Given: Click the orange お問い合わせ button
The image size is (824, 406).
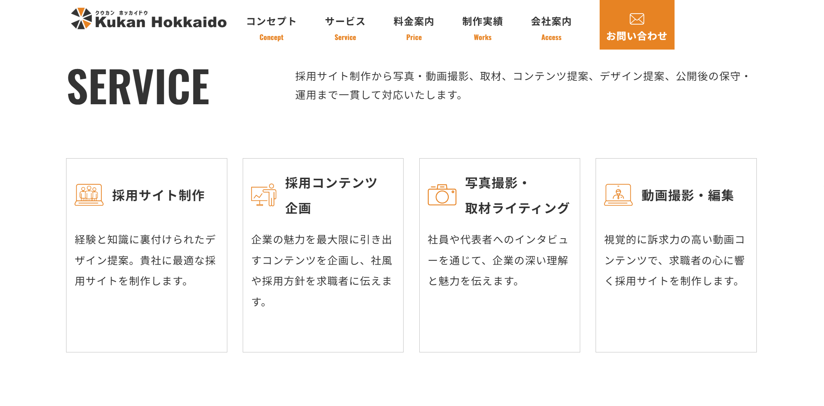Looking at the screenshot, I should coord(637,25).
